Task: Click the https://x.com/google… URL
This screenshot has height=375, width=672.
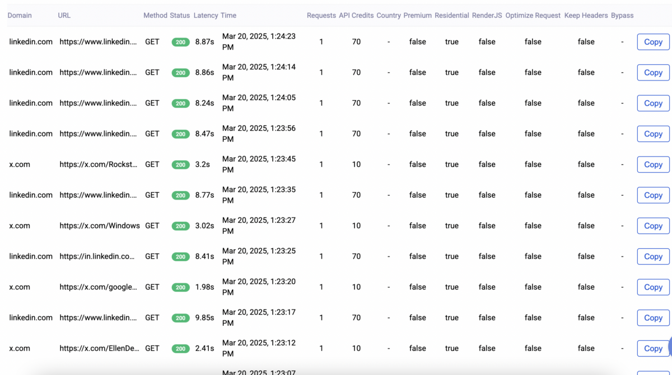Action: click(99, 287)
